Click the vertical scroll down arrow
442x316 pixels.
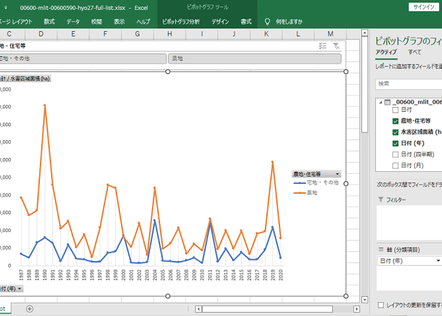pos(365,300)
